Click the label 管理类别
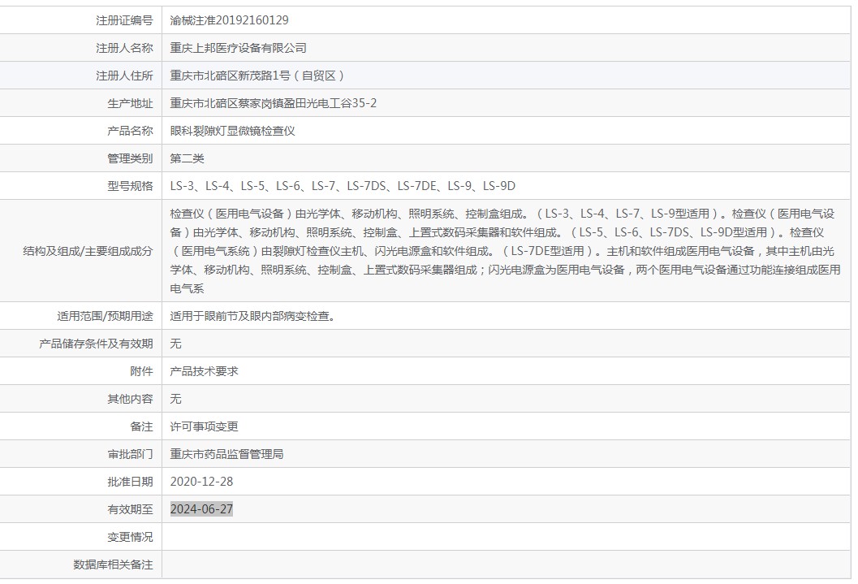 click(130, 158)
